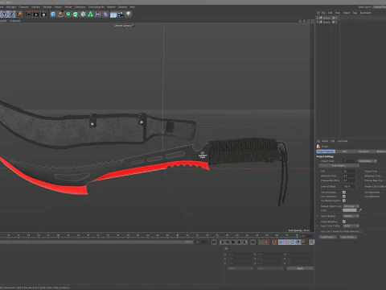Open the Help menu in menu bar
Screen dimensions: 386x290
pyautogui.click(x=133, y=7)
